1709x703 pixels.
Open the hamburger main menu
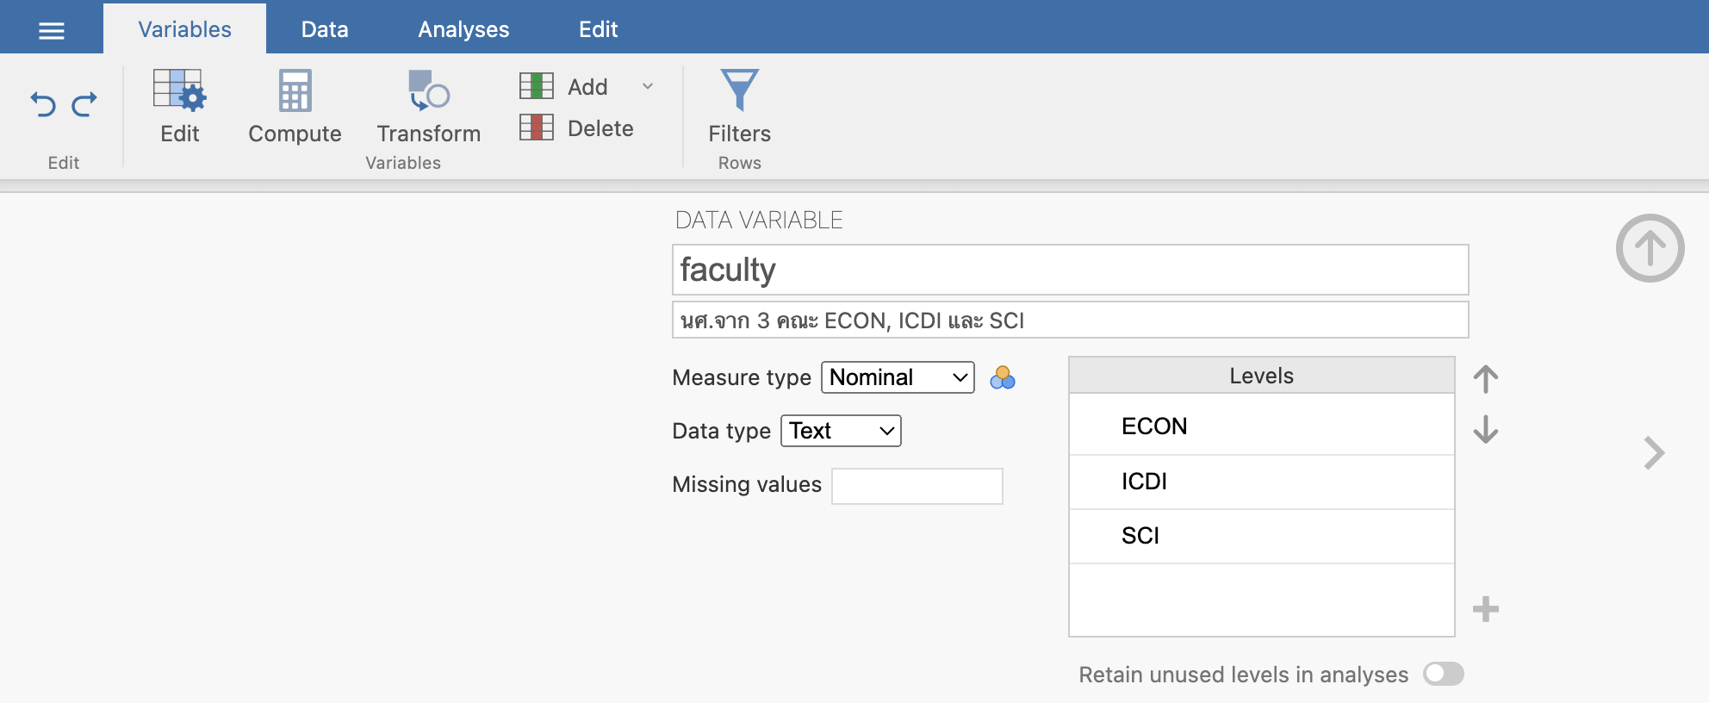click(x=52, y=31)
